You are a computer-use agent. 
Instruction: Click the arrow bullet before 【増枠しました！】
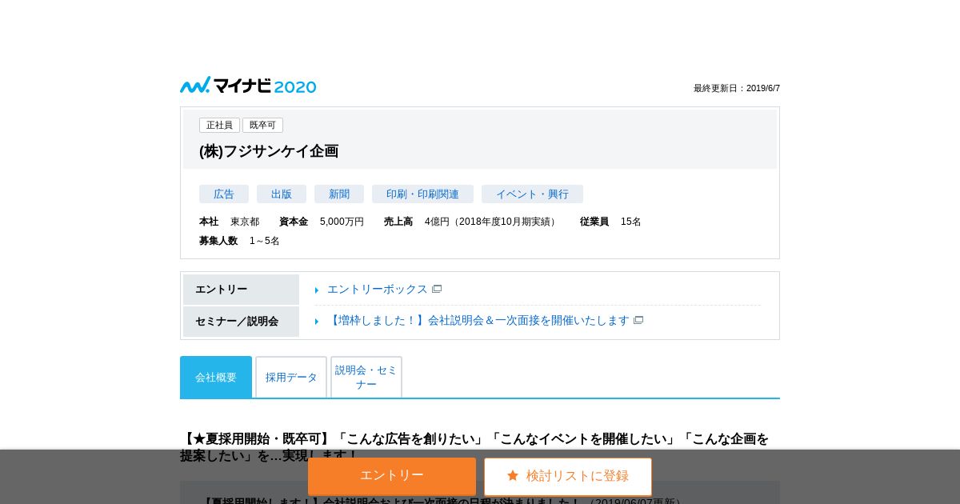[317, 322]
